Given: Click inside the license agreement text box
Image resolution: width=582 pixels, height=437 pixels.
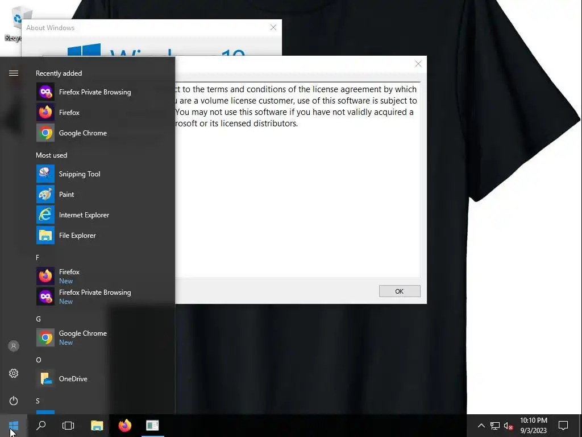Looking at the screenshot, I should [x=298, y=179].
